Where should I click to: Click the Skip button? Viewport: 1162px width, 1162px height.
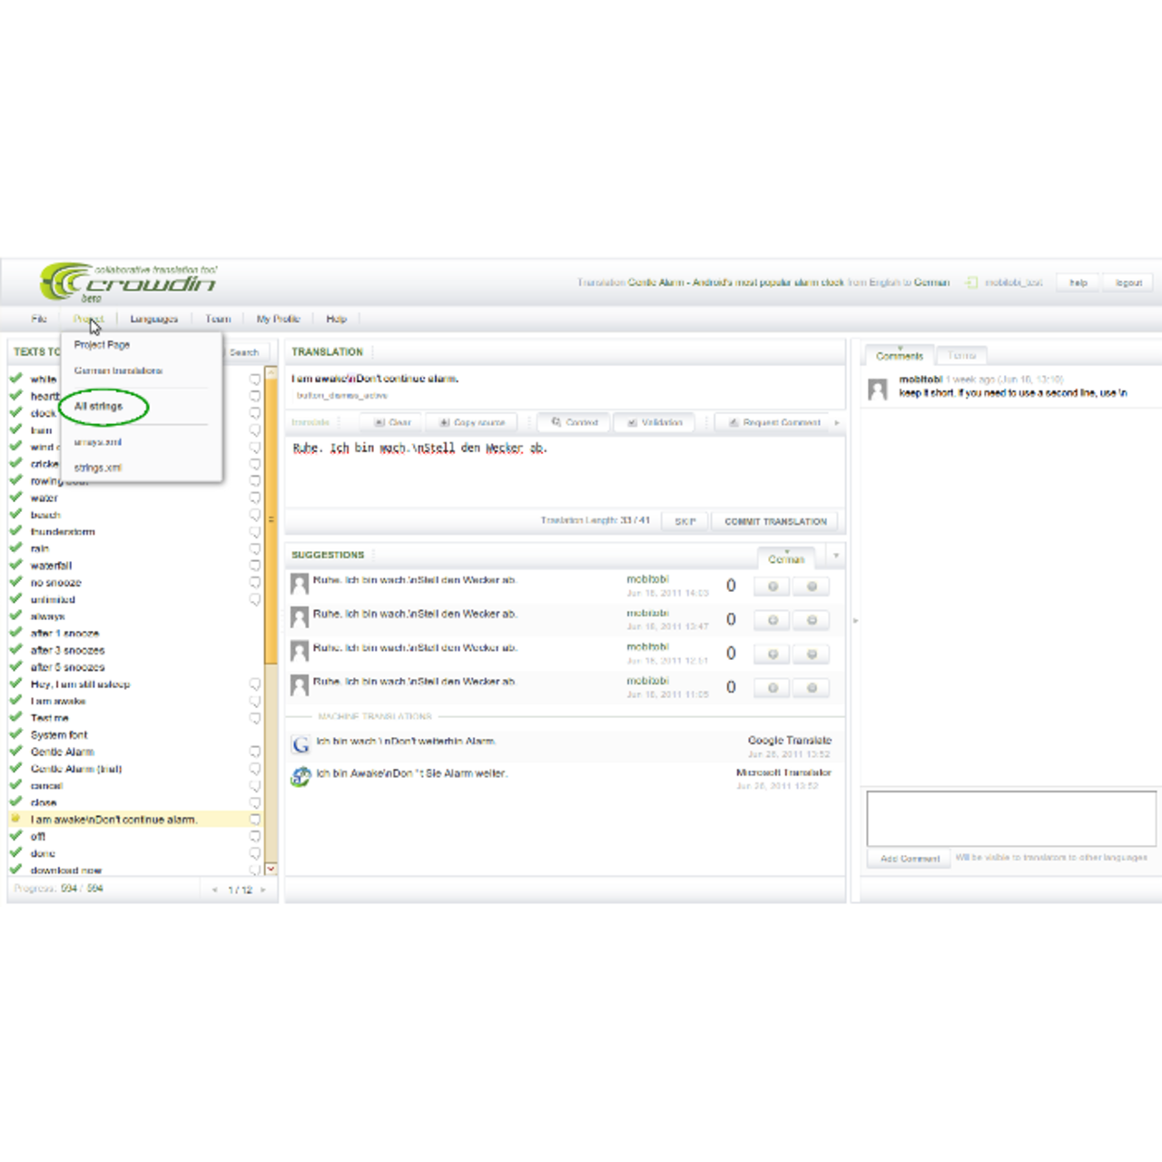click(x=685, y=521)
